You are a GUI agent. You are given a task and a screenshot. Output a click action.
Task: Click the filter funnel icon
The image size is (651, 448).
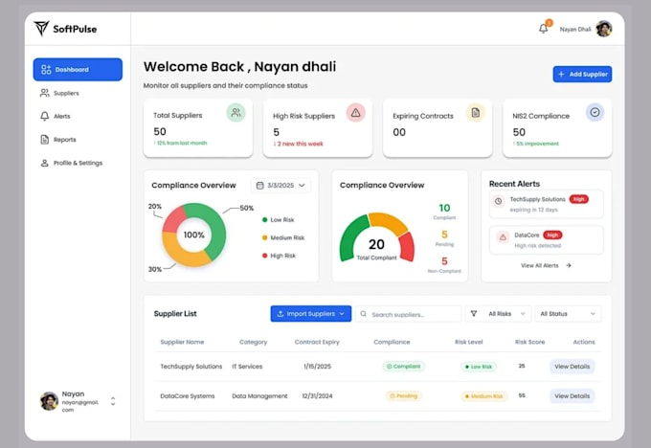474,313
